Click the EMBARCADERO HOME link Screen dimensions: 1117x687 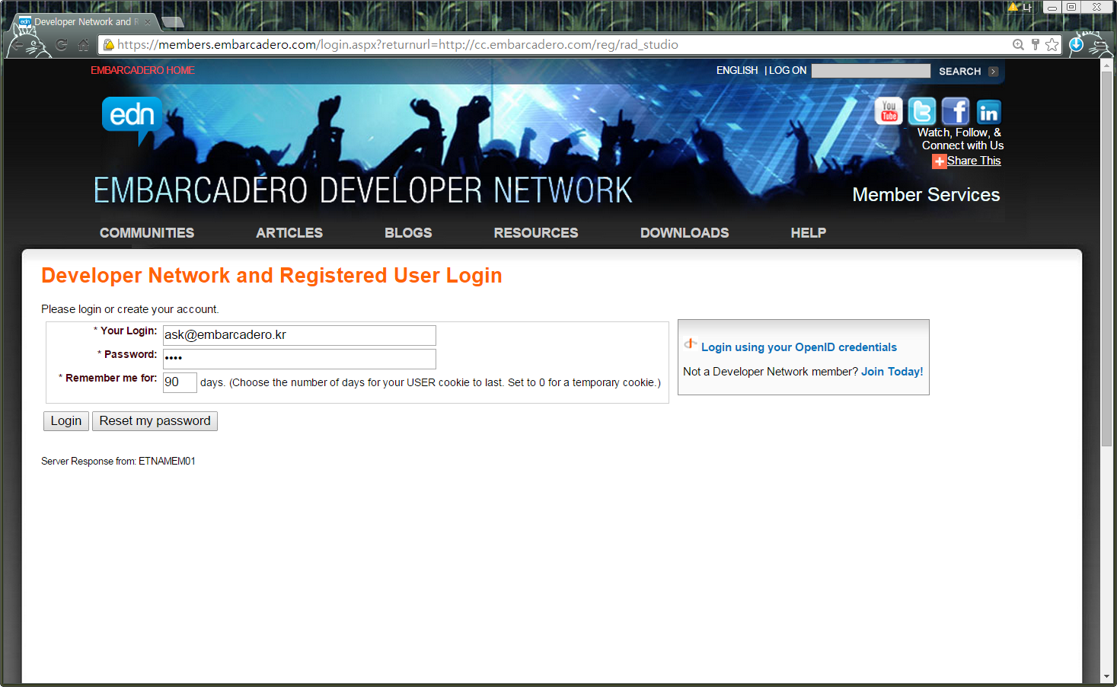[142, 70]
